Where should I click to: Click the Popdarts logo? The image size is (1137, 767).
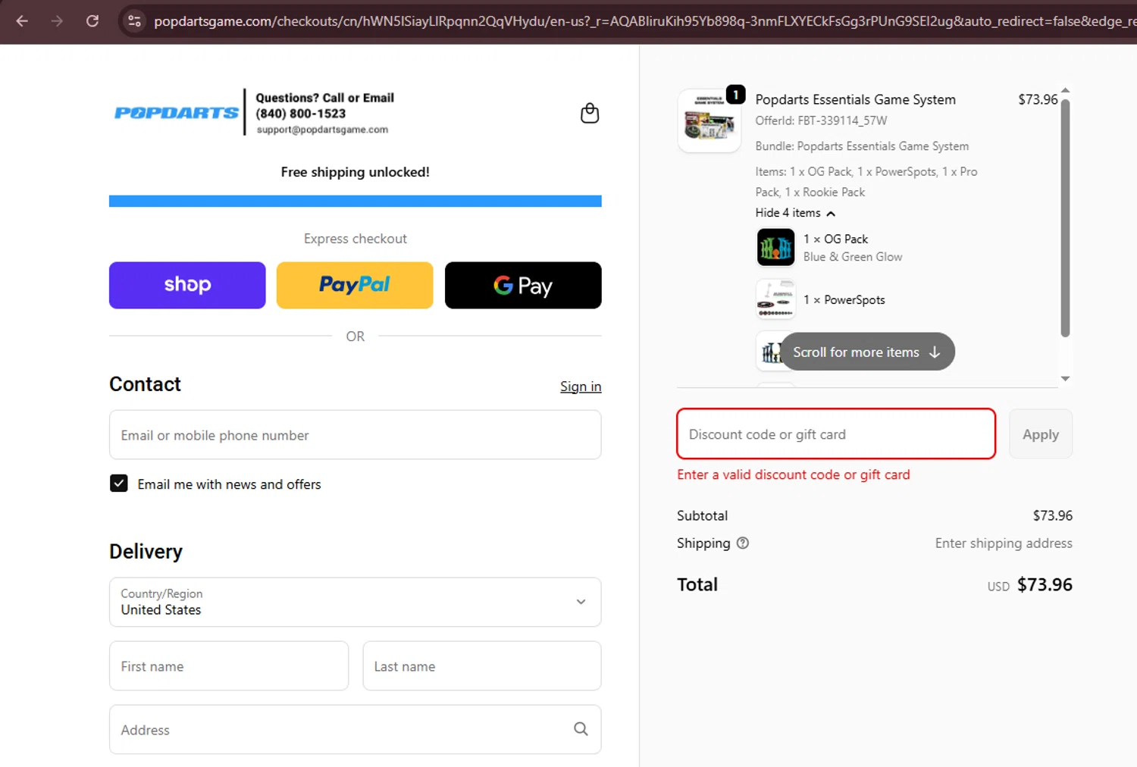click(x=177, y=113)
